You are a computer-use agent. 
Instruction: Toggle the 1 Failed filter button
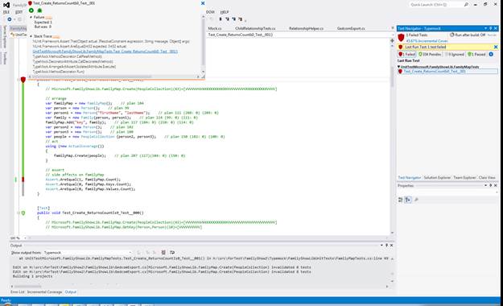pyautogui.click(x=406, y=54)
